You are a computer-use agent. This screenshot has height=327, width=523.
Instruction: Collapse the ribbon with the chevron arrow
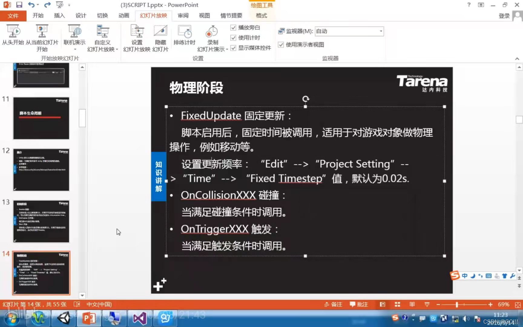coord(517,58)
